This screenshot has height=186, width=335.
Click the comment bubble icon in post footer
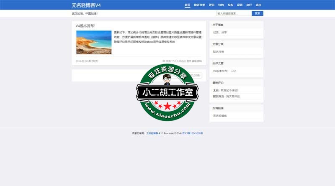pos(177,61)
